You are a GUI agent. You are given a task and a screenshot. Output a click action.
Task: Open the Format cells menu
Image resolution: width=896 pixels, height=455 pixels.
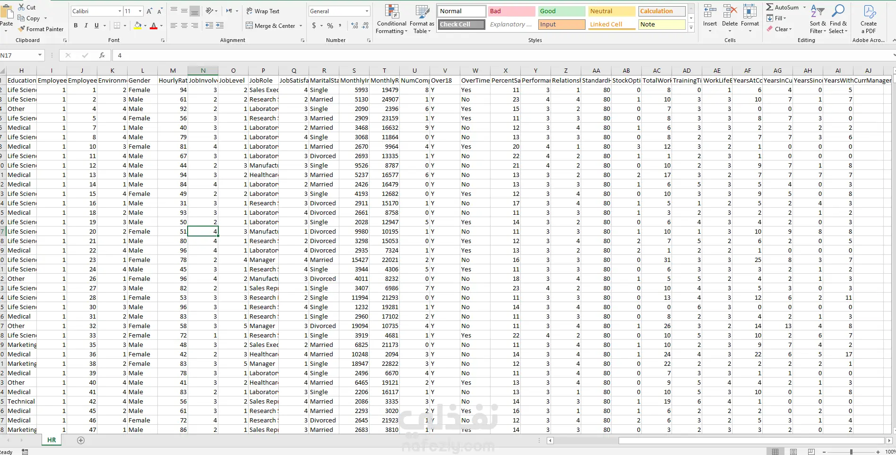click(x=750, y=19)
